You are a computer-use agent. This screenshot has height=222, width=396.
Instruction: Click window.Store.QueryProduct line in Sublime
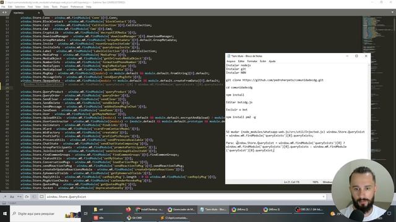coord(79,92)
